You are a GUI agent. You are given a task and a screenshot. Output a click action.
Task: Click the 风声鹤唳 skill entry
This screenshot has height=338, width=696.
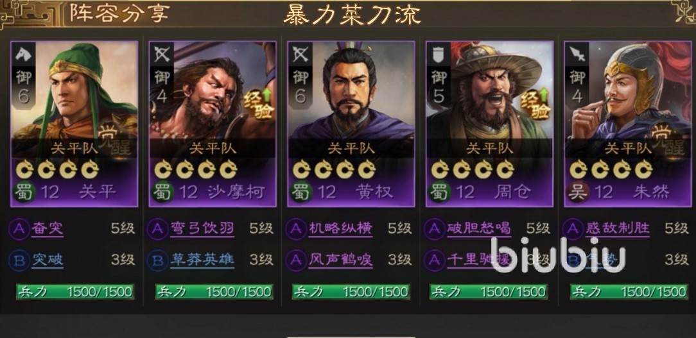click(x=340, y=260)
